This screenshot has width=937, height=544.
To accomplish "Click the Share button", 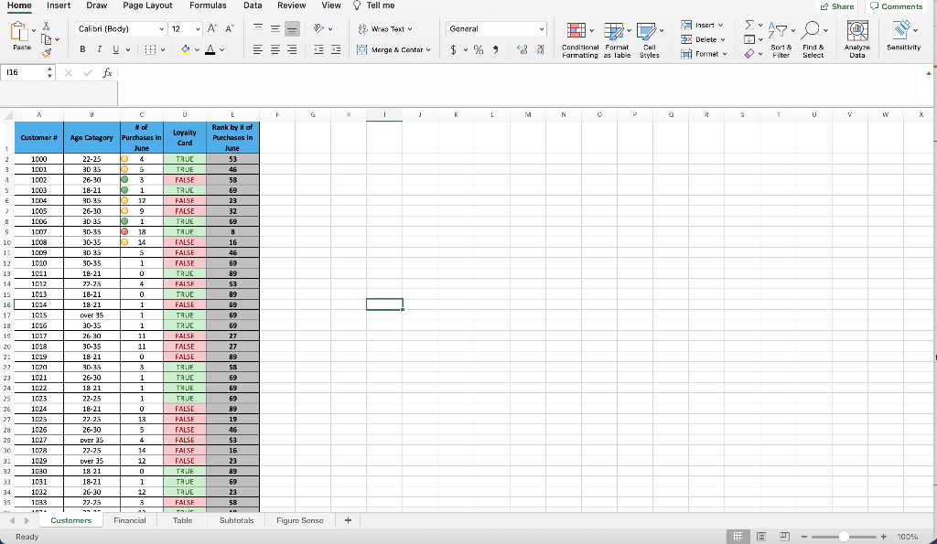I will [x=836, y=6].
